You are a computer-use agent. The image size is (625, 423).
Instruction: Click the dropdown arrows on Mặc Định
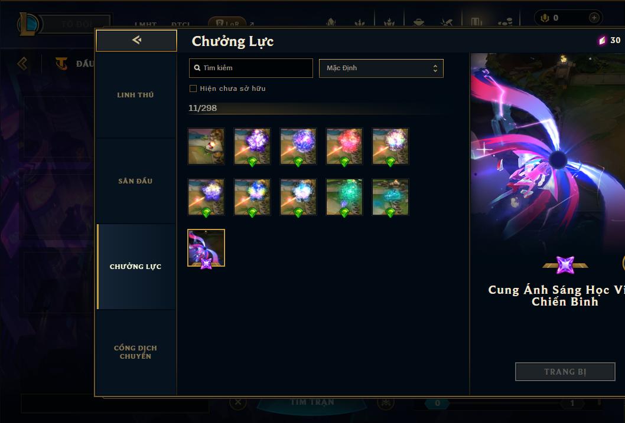435,68
